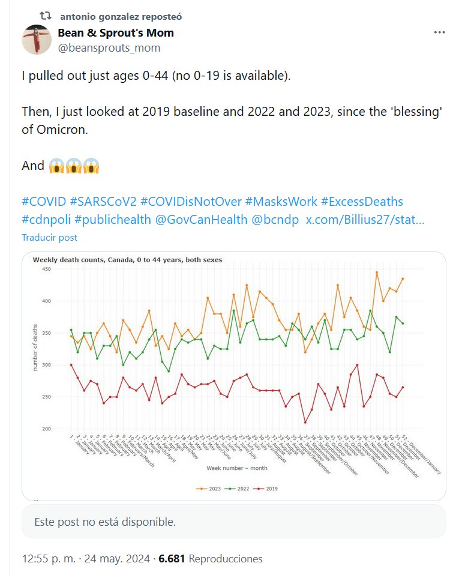456x575 pixels.
Task: Click Traducir post to translate
Action: (50, 237)
